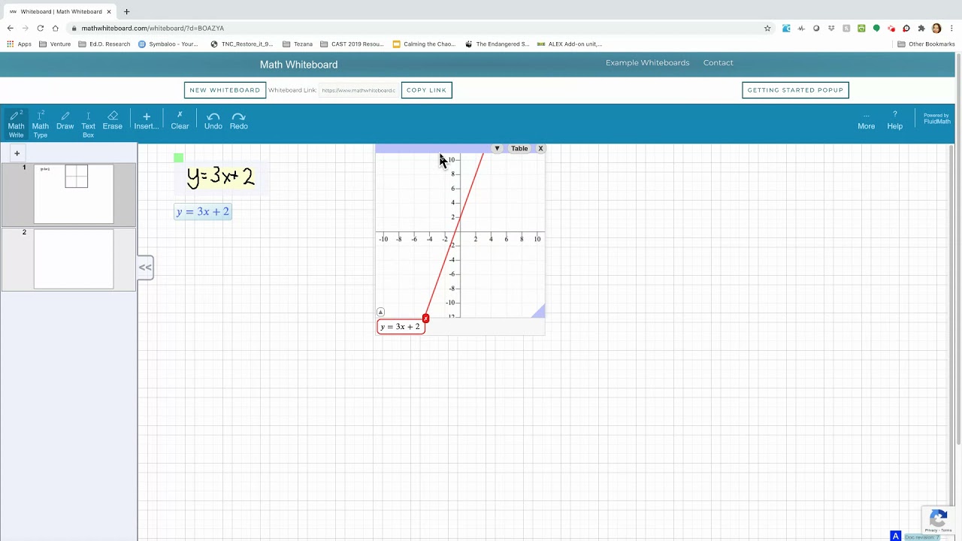Open the Venture bookmark folder
This screenshot has width=962, height=541.
point(55,44)
